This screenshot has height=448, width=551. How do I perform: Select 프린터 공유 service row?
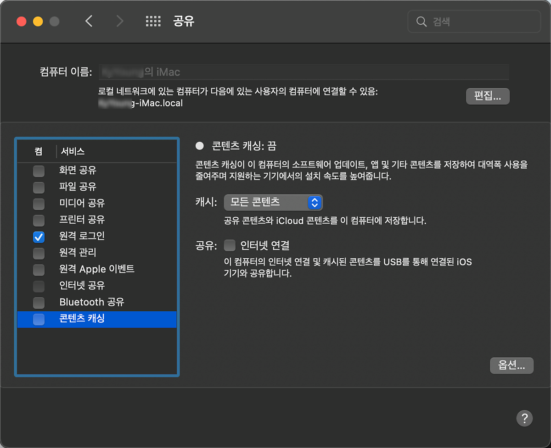click(x=97, y=220)
